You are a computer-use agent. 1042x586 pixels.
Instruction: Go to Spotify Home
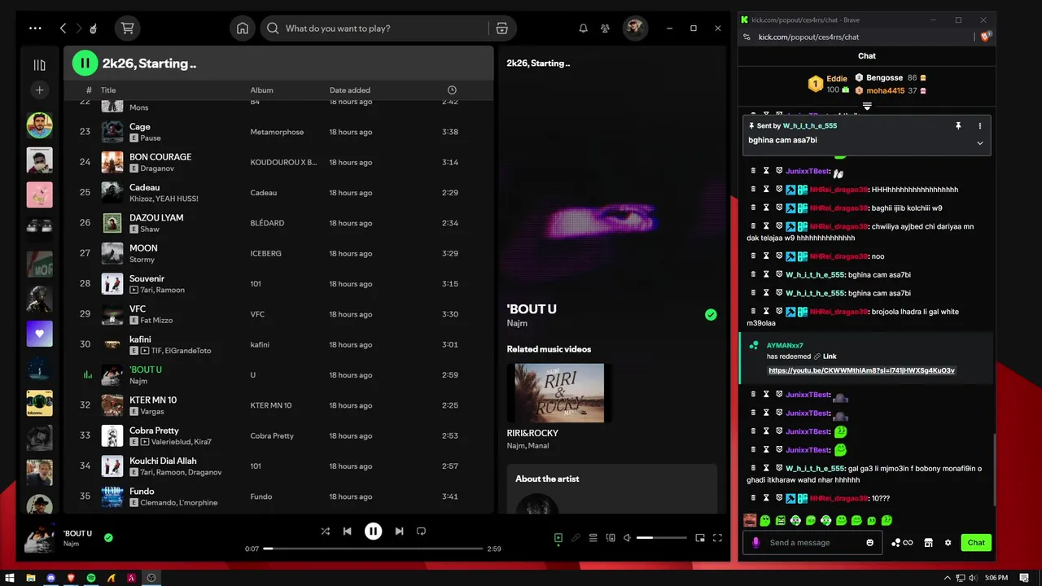click(x=243, y=28)
